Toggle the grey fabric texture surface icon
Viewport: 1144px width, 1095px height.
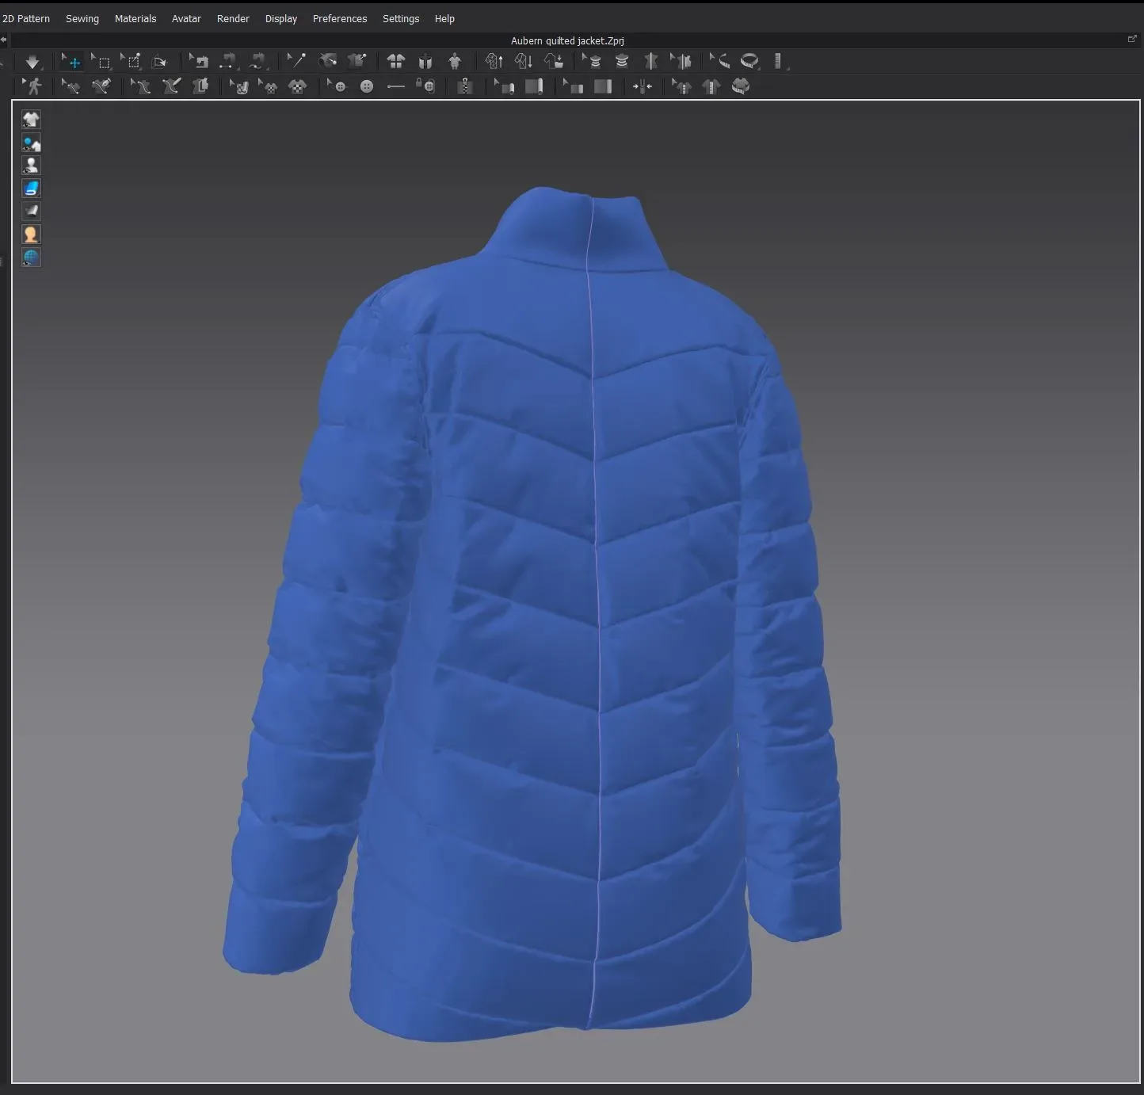pos(31,211)
